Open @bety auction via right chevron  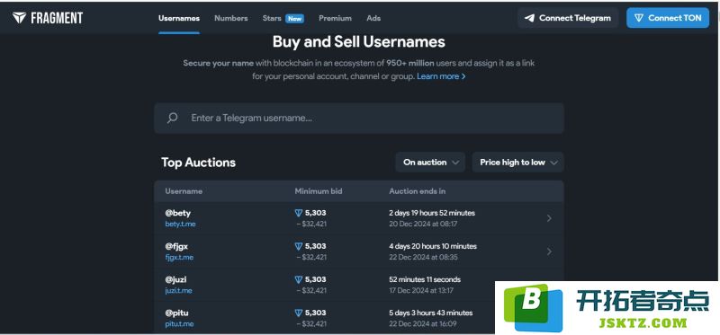tap(549, 218)
